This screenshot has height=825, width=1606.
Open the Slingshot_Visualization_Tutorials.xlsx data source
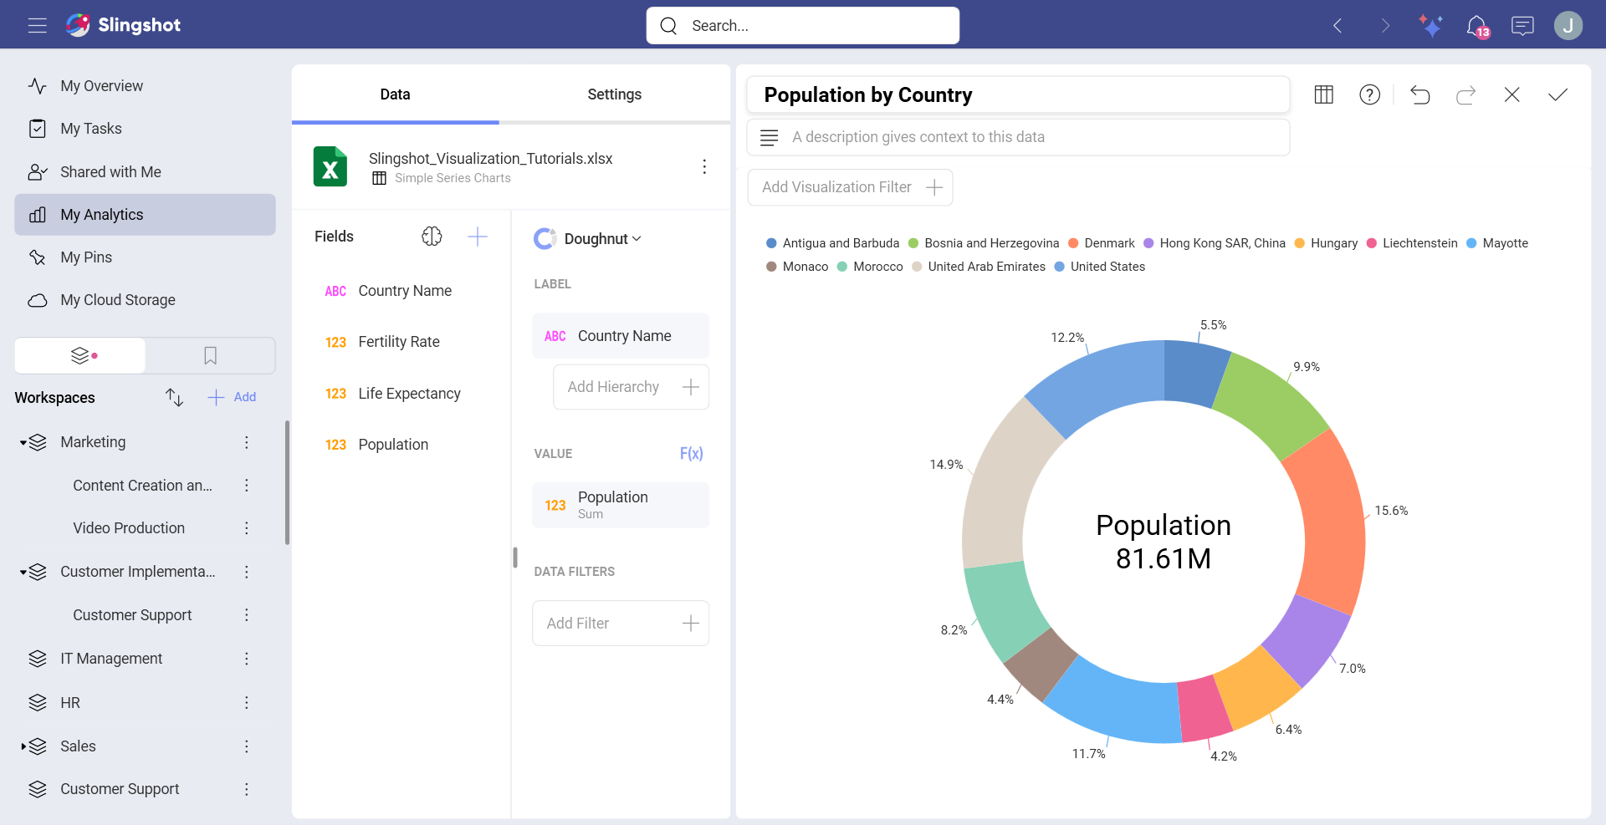(x=490, y=159)
